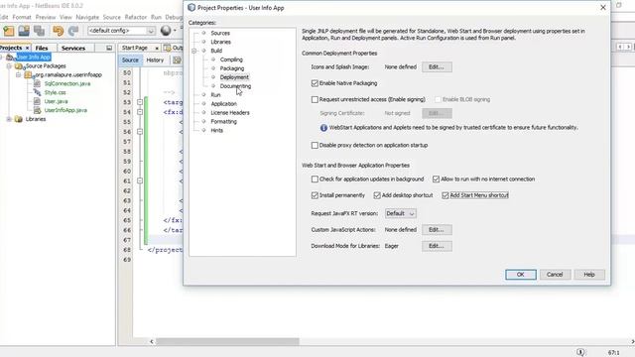Screen dimensions: 635x357
Task: Collapse the Build category node
Action: 194,51
